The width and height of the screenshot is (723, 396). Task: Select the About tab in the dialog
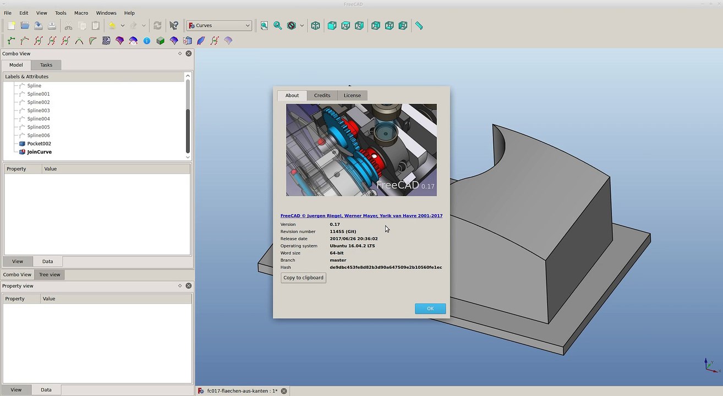pyautogui.click(x=292, y=96)
